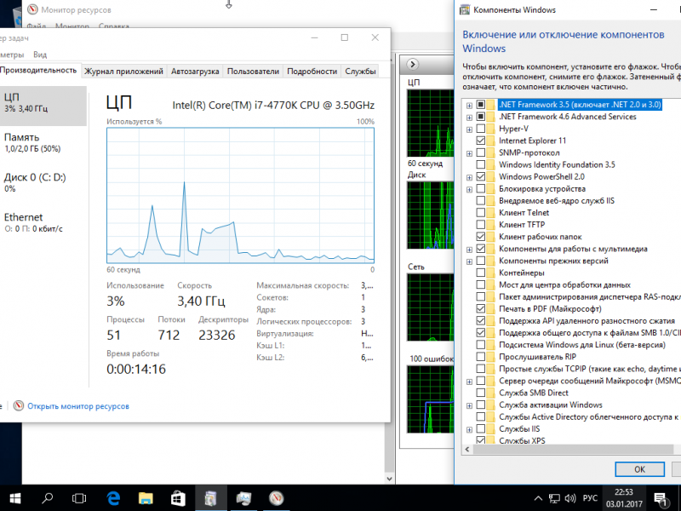Open Пользователи tab
Image resolution: width=681 pixels, height=511 pixels.
253,72
